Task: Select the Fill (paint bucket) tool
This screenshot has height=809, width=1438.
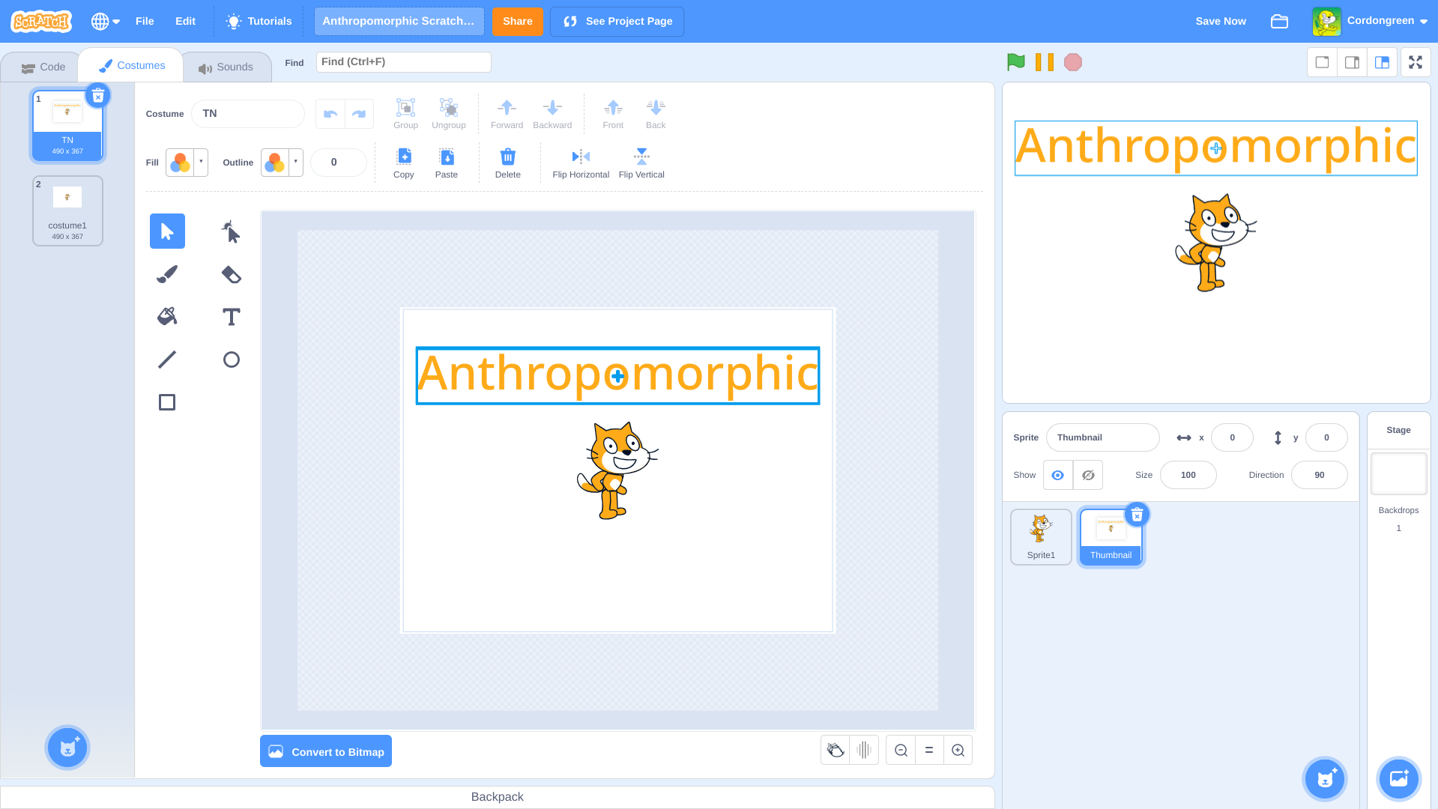Action: (166, 316)
